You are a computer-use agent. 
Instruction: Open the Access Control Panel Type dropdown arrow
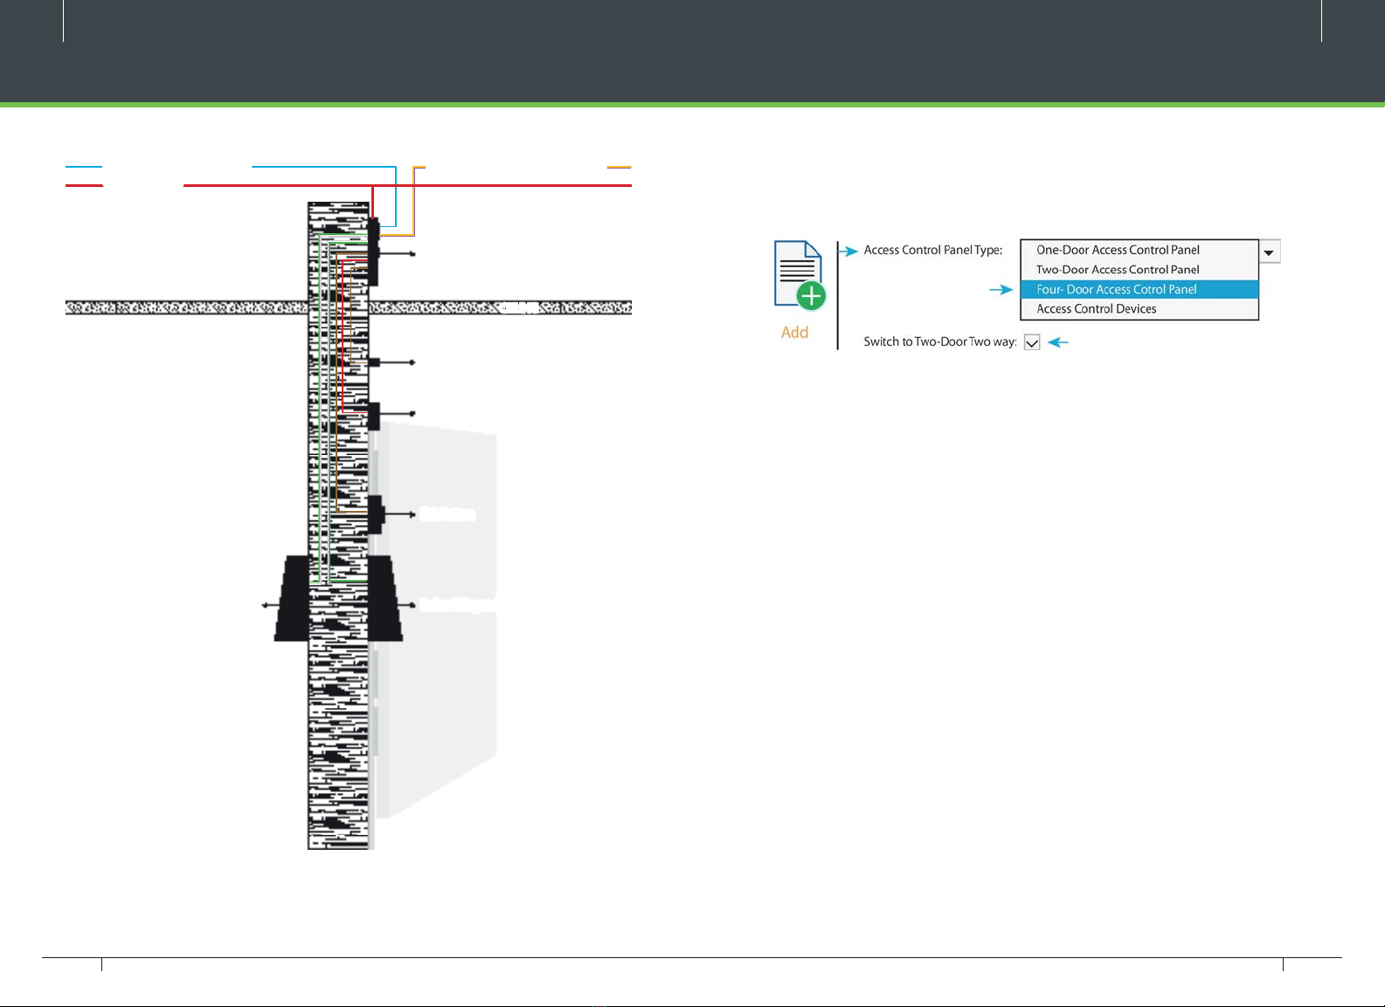coord(1269,252)
